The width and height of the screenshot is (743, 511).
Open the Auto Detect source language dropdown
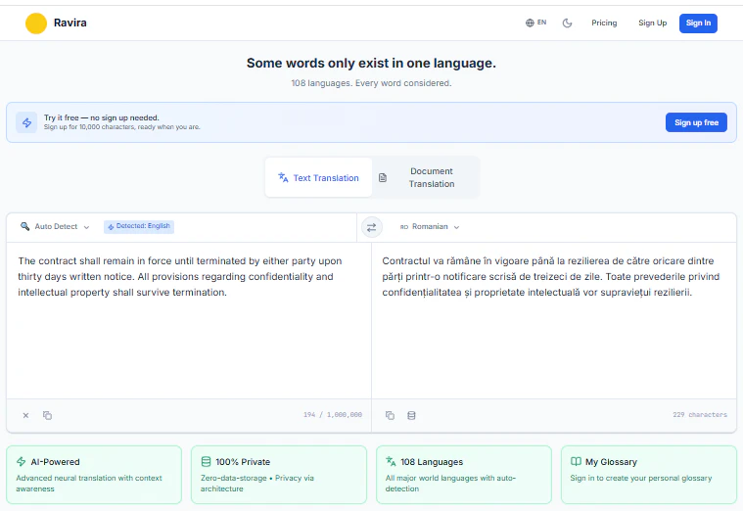click(x=55, y=226)
